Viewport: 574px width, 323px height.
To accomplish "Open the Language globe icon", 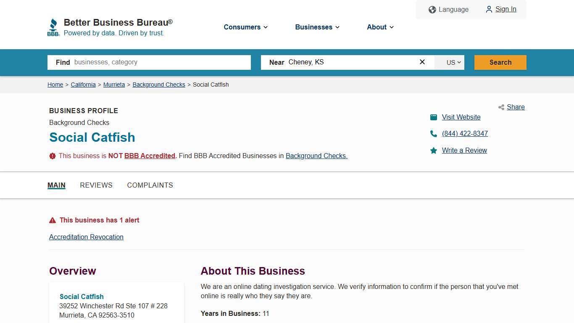I will tap(432, 9).
